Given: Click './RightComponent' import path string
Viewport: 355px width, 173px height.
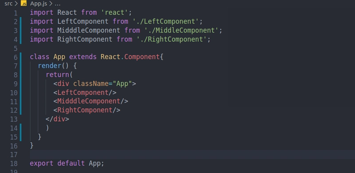Looking at the screenshot, I should coord(171,39).
